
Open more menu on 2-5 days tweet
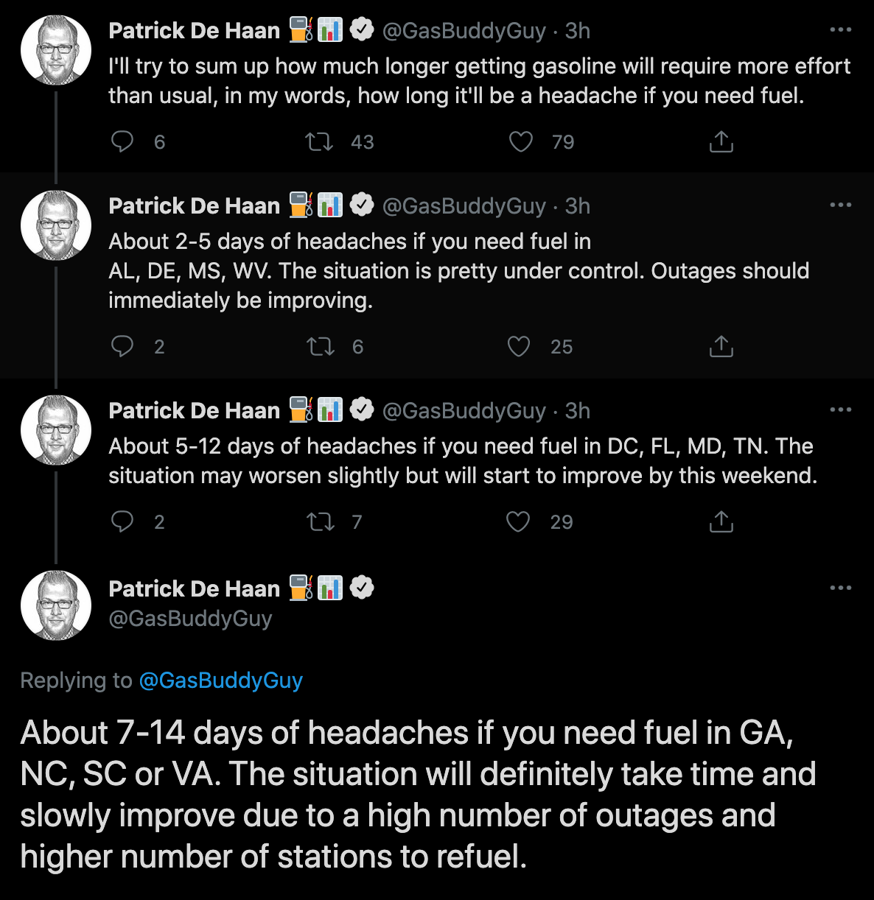840,205
